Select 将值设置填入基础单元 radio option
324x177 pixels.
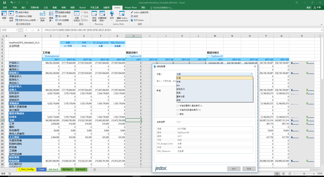point(178,106)
